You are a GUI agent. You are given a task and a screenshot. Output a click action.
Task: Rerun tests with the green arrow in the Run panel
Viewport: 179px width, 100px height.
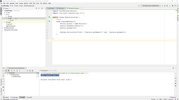[x=3, y=71]
